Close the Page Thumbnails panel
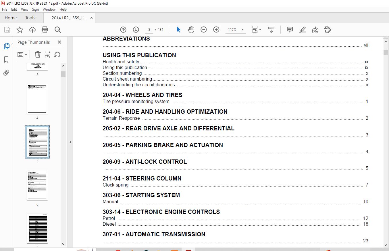 click(59, 42)
